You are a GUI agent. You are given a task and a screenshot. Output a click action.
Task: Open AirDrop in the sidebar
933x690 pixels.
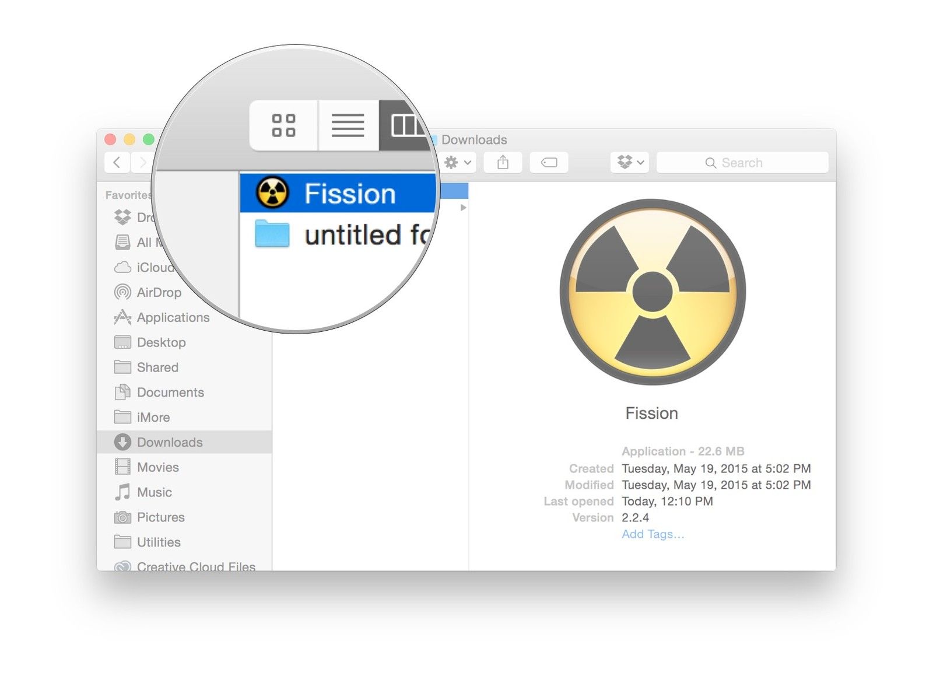(x=159, y=292)
